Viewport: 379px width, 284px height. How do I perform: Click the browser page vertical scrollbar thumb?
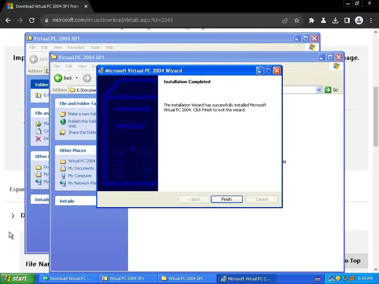point(376,116)
